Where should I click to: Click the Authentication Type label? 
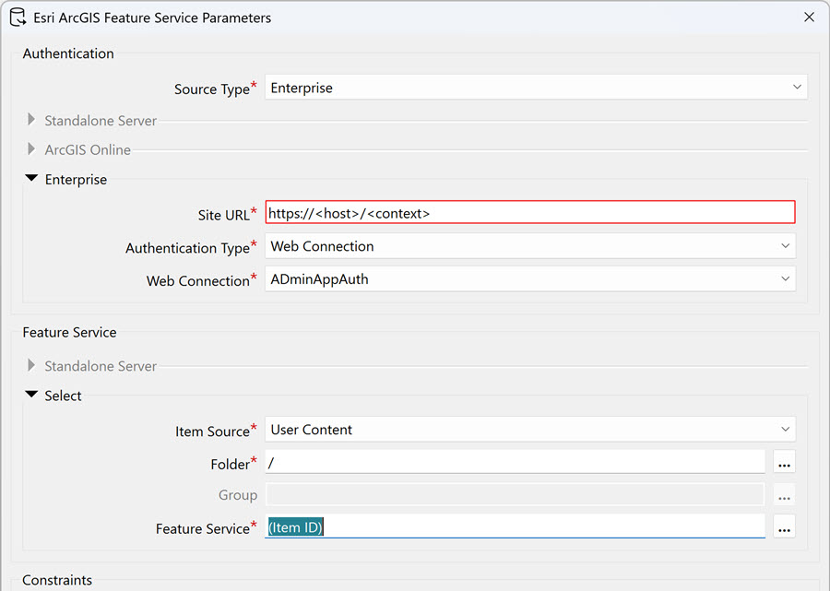coord(187,248)
